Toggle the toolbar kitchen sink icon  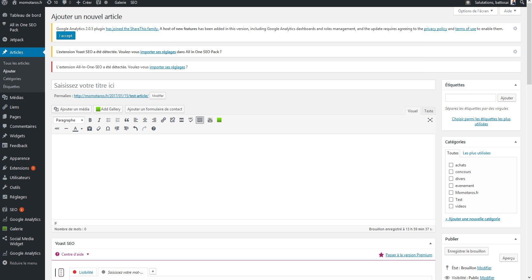[x=200, y=120]
